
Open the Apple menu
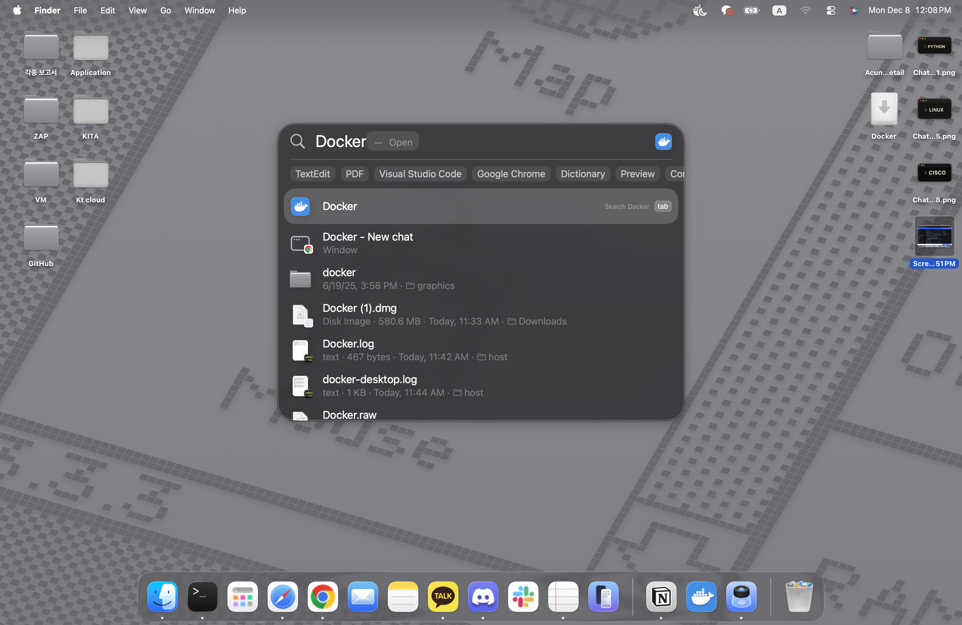click(17, 10)
